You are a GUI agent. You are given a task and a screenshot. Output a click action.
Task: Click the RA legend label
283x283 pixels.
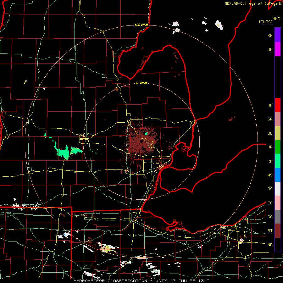270,161
